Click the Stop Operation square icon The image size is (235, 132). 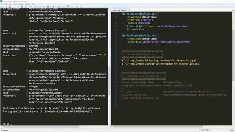(x=48, y=7)
